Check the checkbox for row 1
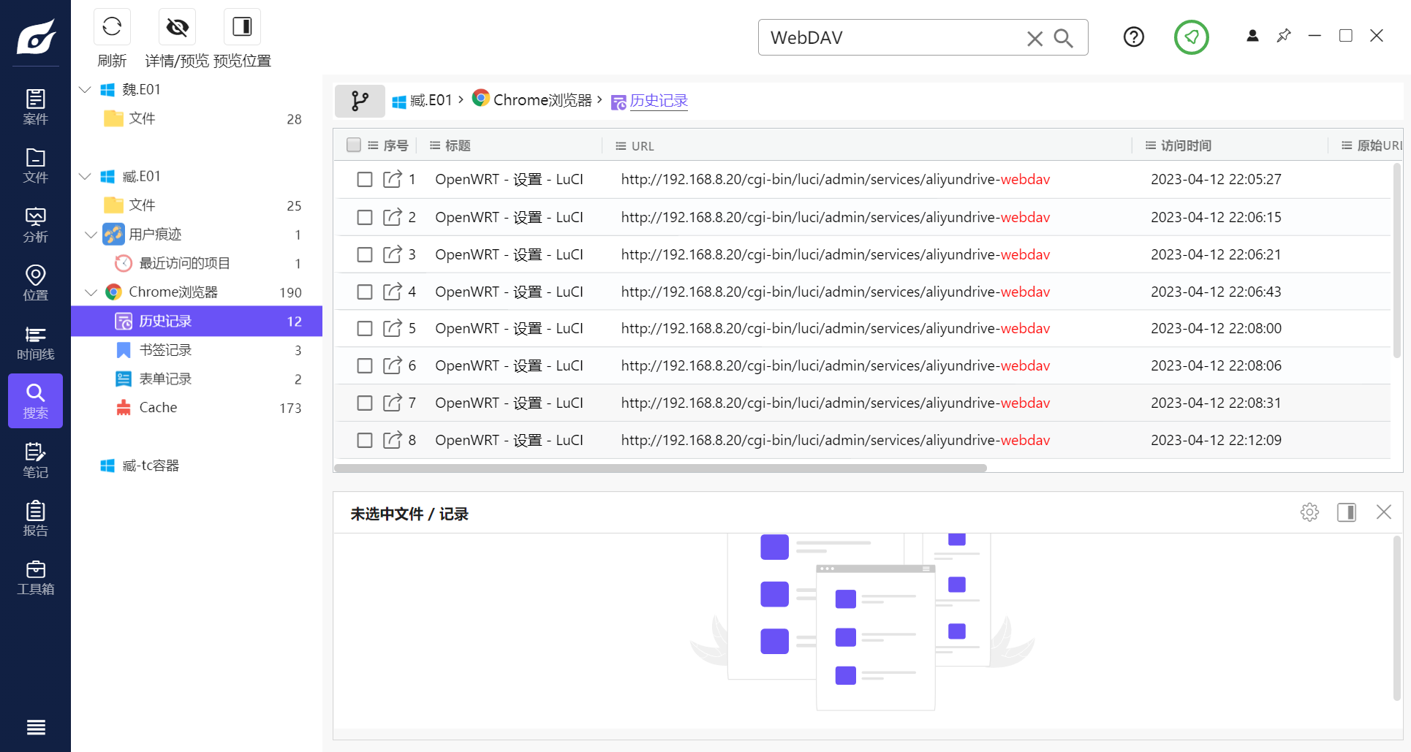This screenshot has width=1411, height=752. (x=365, y=179)
